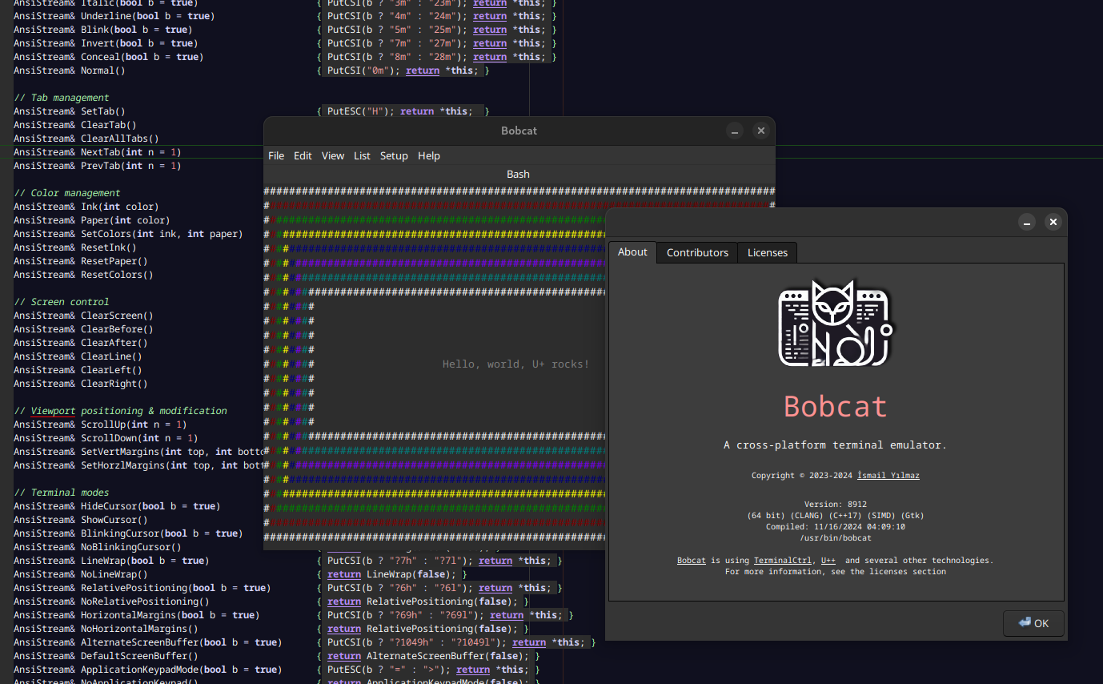Follow the İsmail Yılmaz author link
The height and width of the screenshot is (684, 1103).
click(x=888, y=475)
